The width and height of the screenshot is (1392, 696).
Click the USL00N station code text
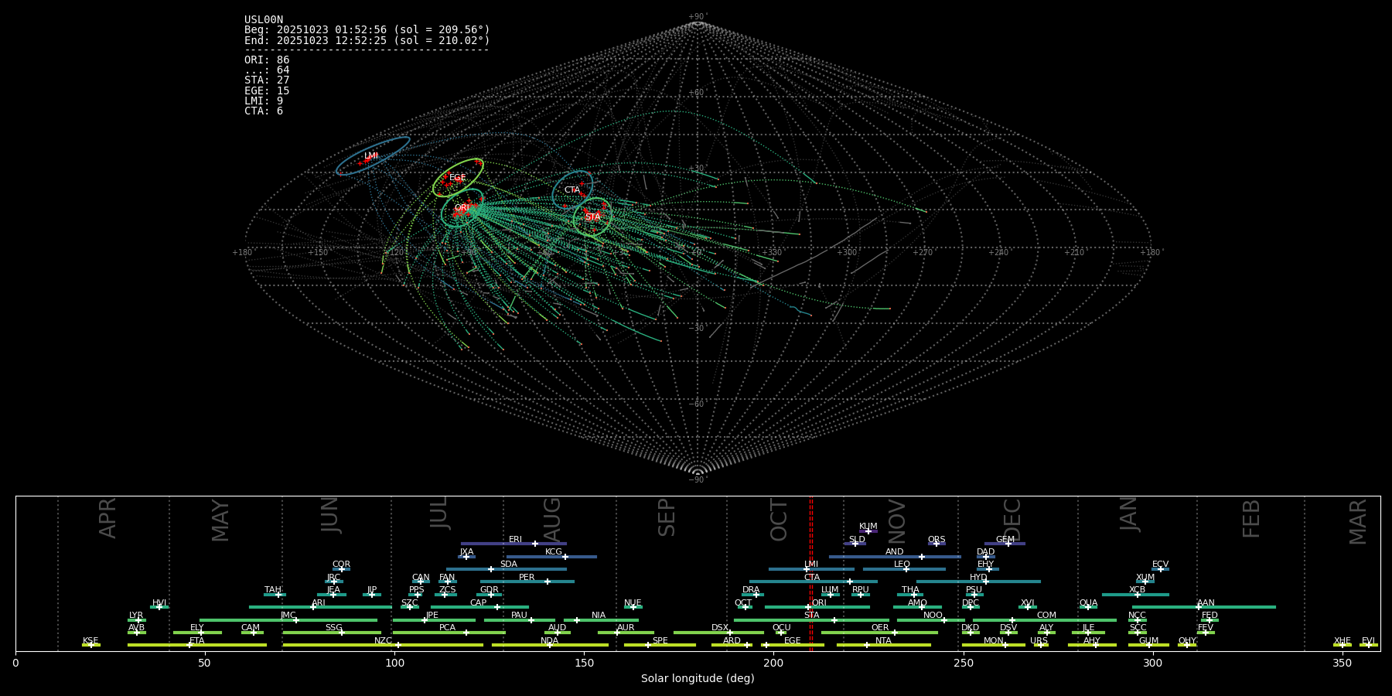(264, 20)
